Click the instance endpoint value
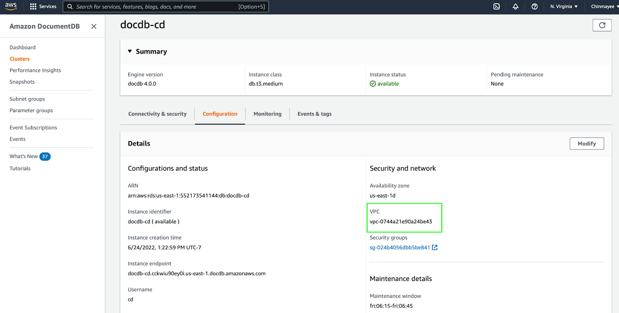The width and height of the screenshot is (619, 313). (x=197, y=274)
